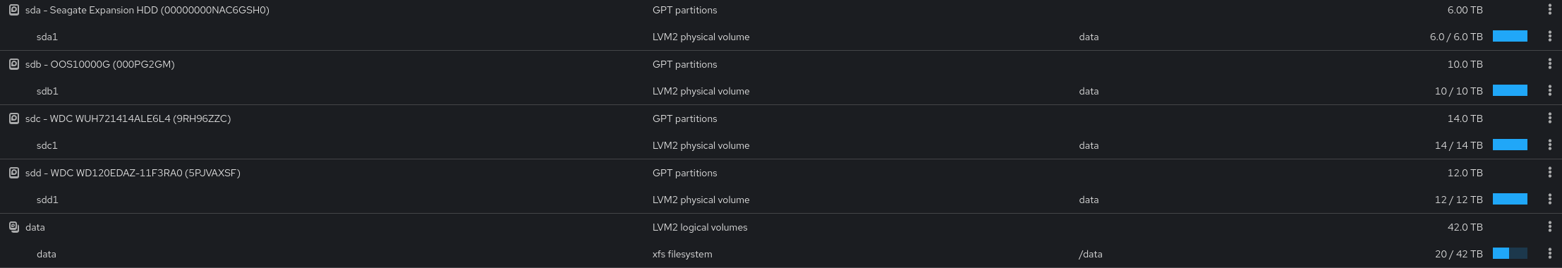The width and height of the screenshot is (1562, 268).
Task: Open kebab menu for sda1 partition
Action: pos(1549,36)
